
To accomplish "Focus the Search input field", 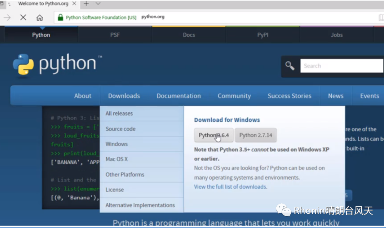I will (342, 66).
